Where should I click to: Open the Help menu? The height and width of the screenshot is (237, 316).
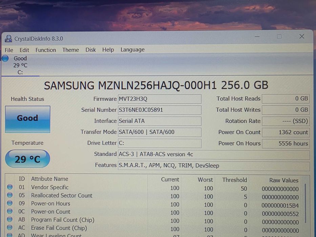pyautogui.click(x=108, y=49)
